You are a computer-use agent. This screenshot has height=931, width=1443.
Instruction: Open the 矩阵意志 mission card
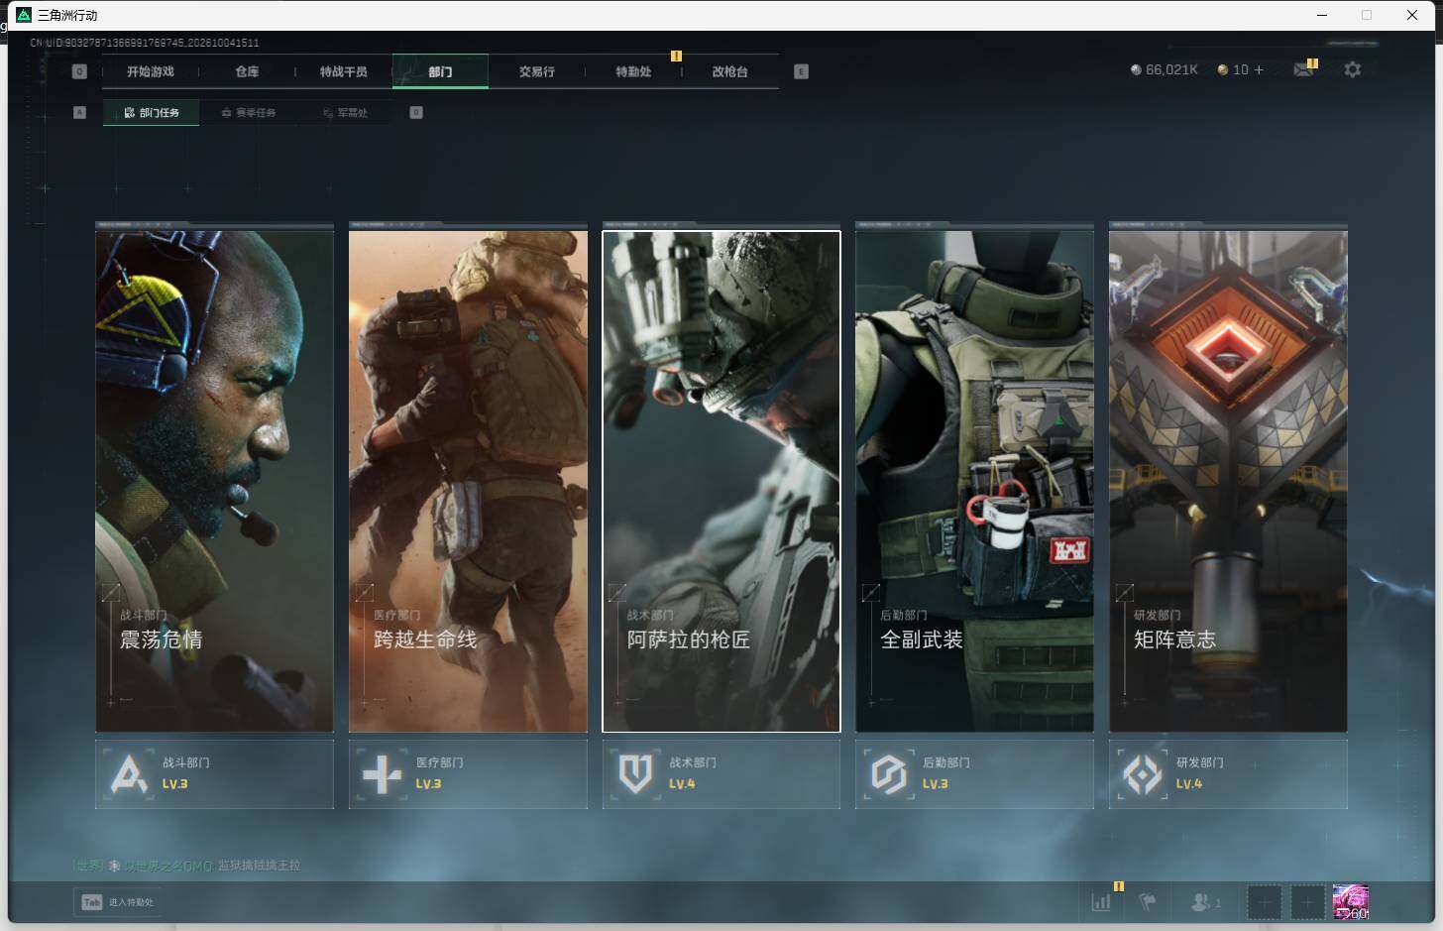(x=1228, y=481)
